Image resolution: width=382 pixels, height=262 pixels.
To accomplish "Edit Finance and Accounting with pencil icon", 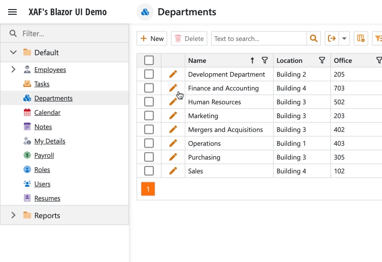I will coord(173,88).
